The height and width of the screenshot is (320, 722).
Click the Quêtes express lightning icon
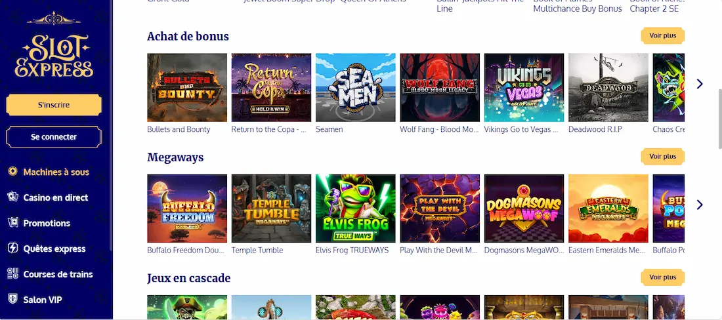point(12,249)
